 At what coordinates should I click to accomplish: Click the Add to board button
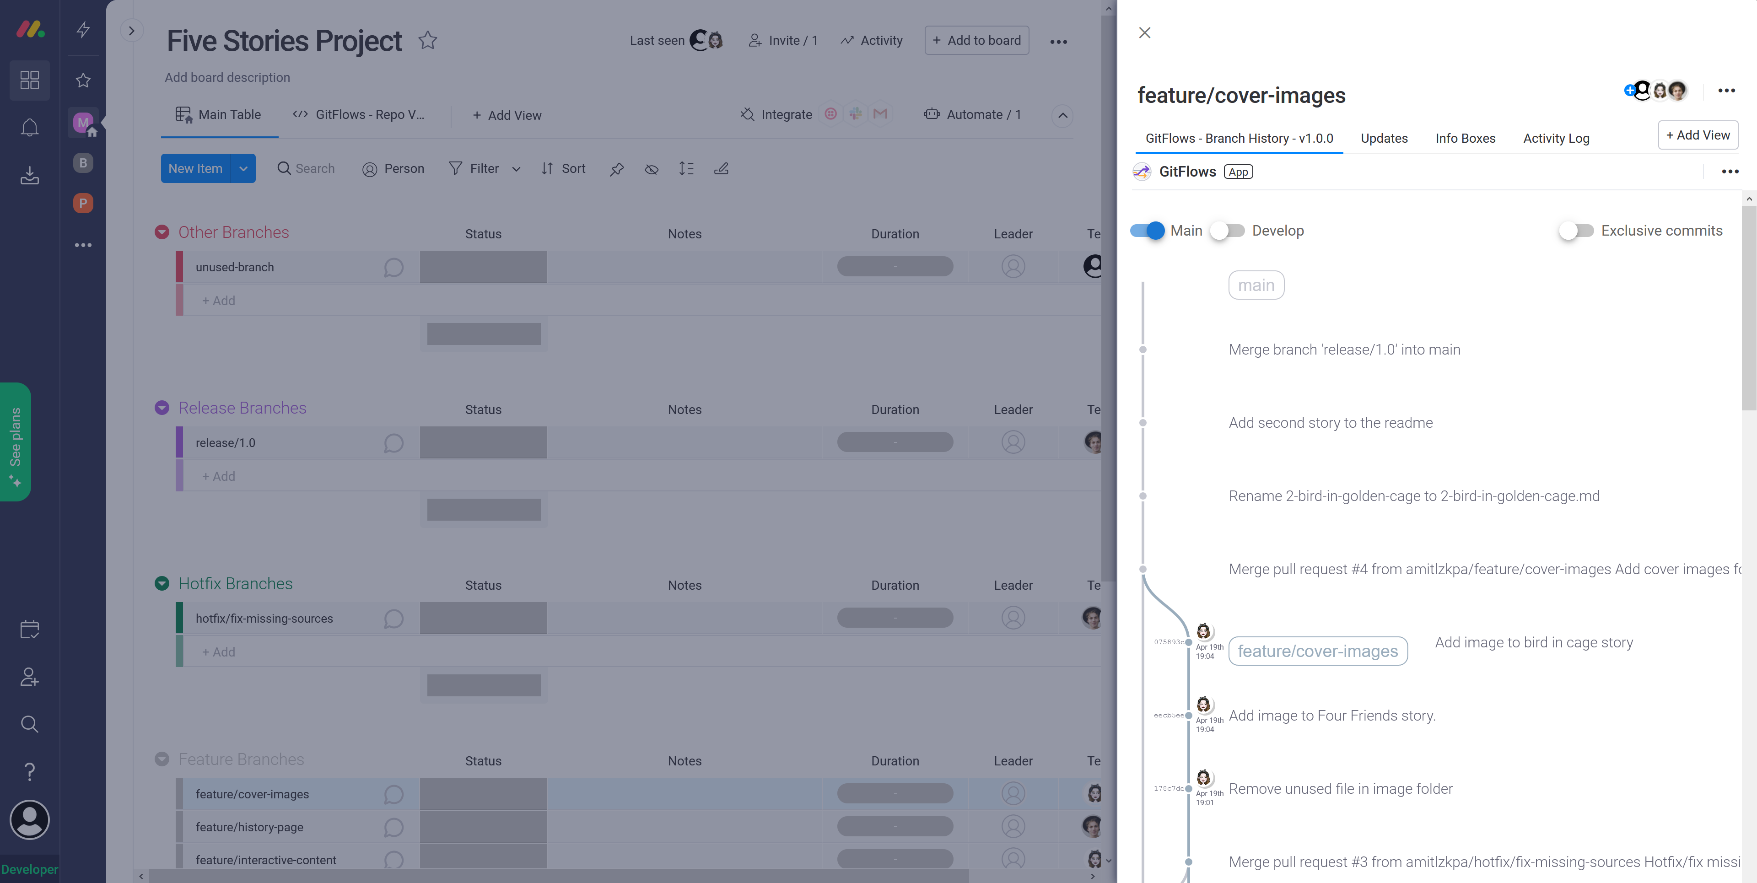977,40
